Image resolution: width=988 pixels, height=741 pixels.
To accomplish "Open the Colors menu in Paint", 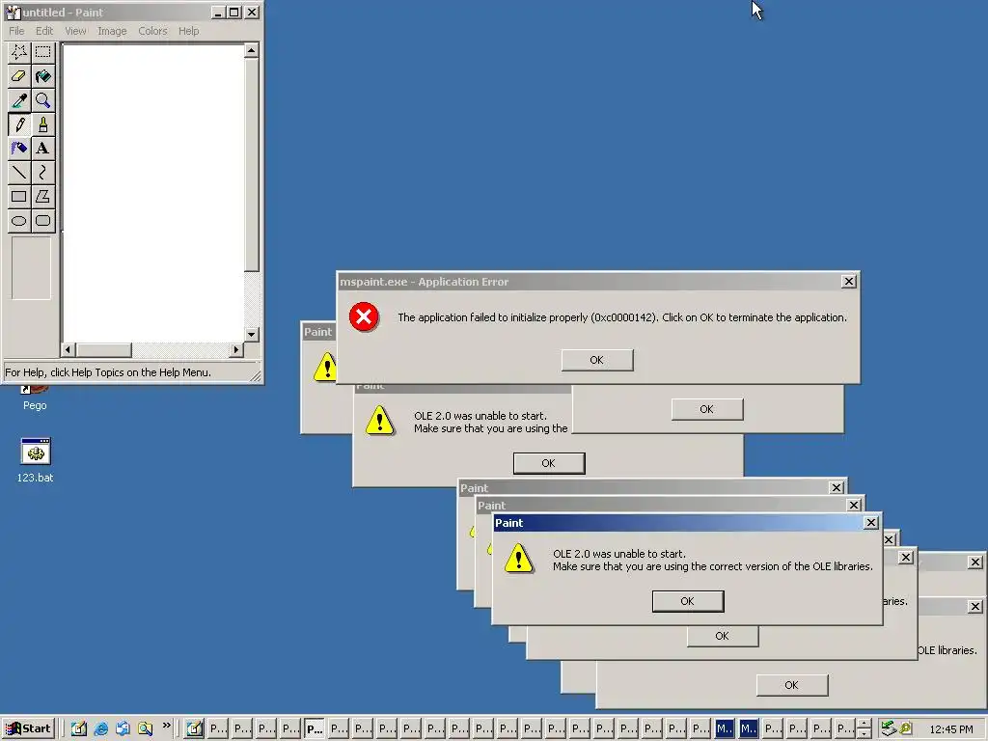I will pyautogui.click(x=152, y=31).
